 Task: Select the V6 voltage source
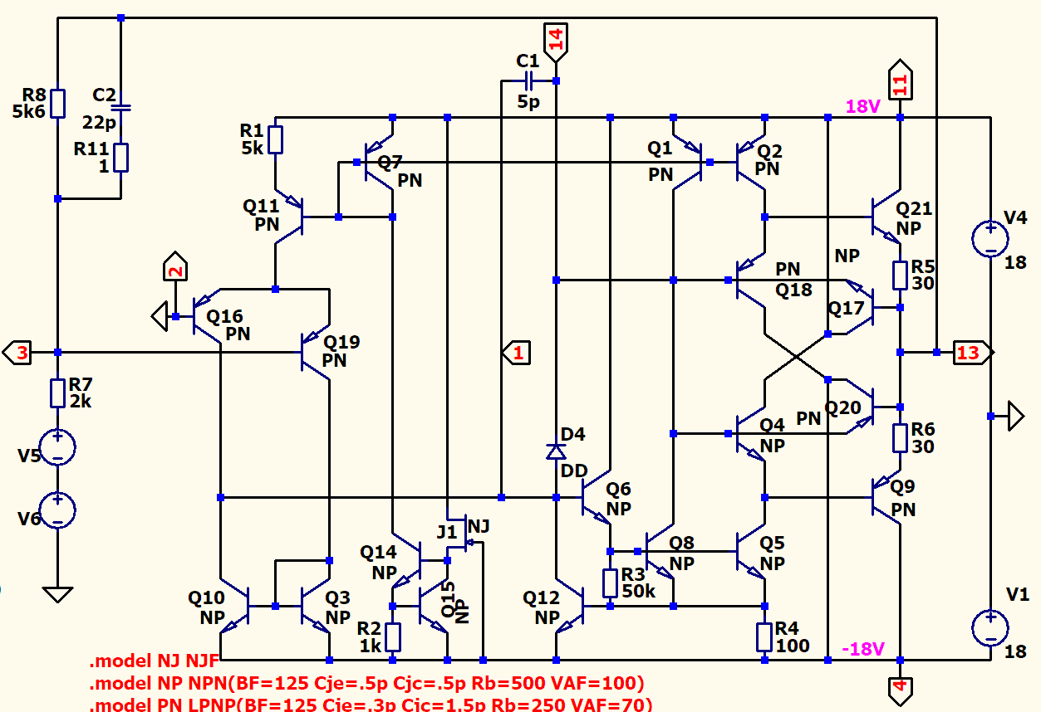[57, 510]
